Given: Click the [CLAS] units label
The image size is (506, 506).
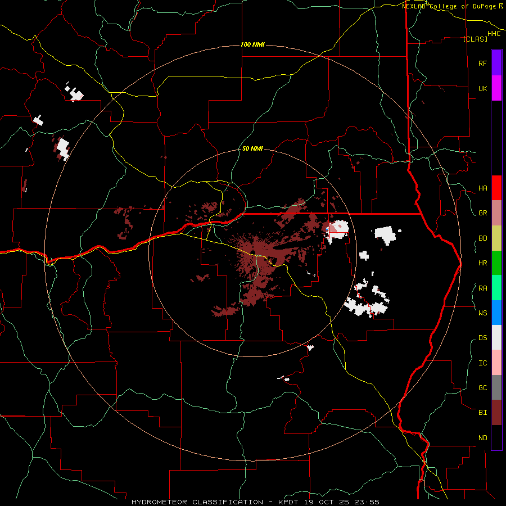Looking at the screenshot, I should point(475,39).
